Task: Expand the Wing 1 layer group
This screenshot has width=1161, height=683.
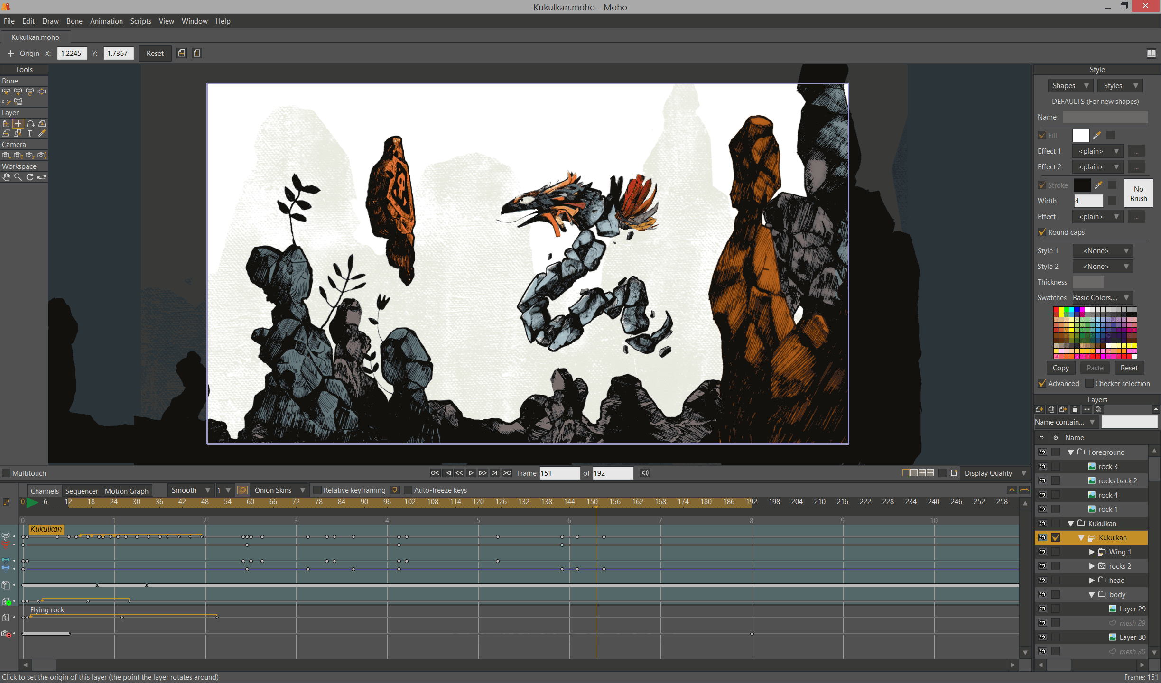Action: pyautogui.click(x=1092, y=552)
